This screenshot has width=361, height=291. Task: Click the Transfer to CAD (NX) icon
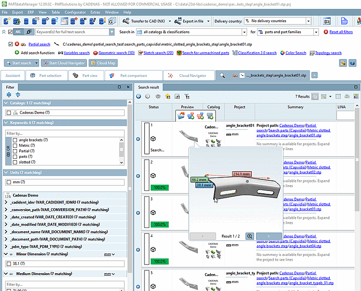(x=126, y=21)
